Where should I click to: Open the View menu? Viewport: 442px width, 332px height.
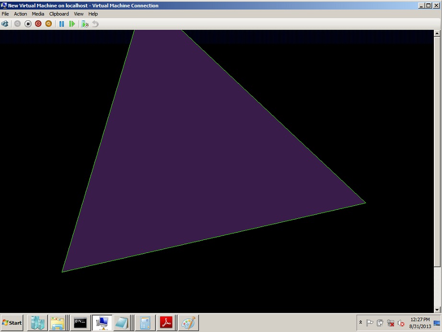click(79, 14)
